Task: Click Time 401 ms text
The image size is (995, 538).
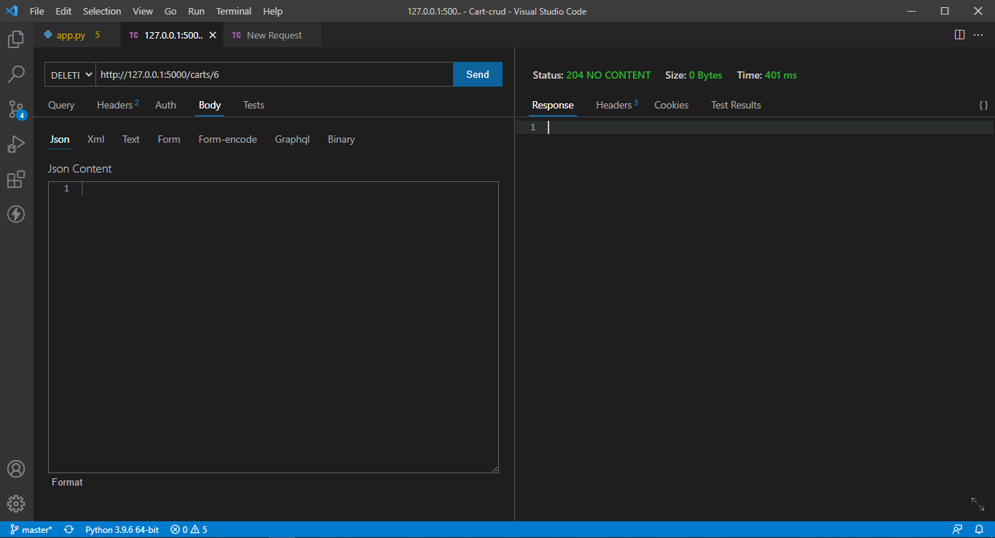Action: coord(767,75)
